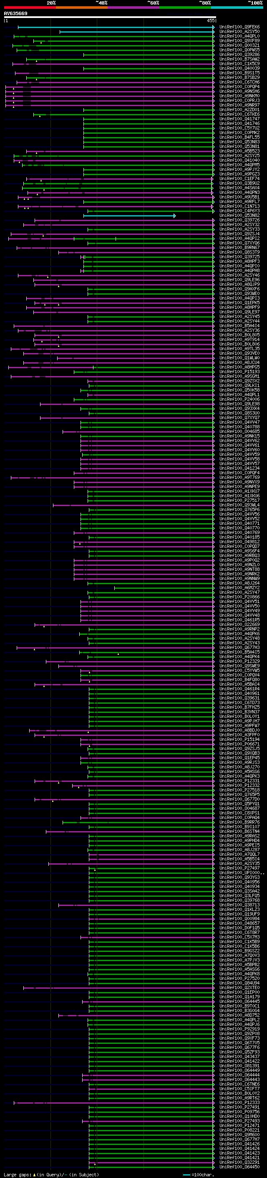
Task: Choose hit UniRef100_A9PGZ3
Action: [x=239, y=174]
